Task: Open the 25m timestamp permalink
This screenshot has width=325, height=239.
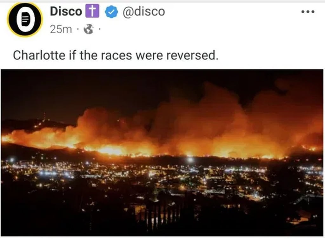Action: pos(61,29)
